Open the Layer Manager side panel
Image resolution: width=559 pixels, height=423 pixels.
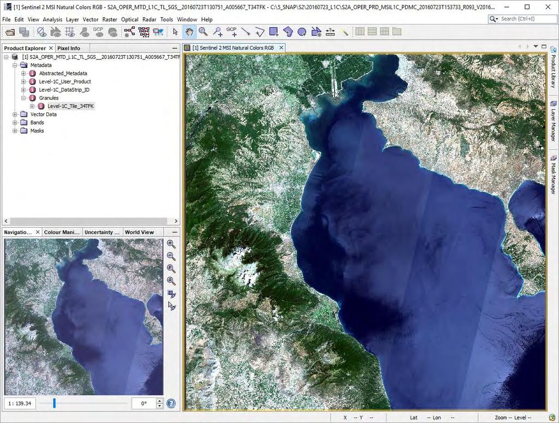point(554,121)
